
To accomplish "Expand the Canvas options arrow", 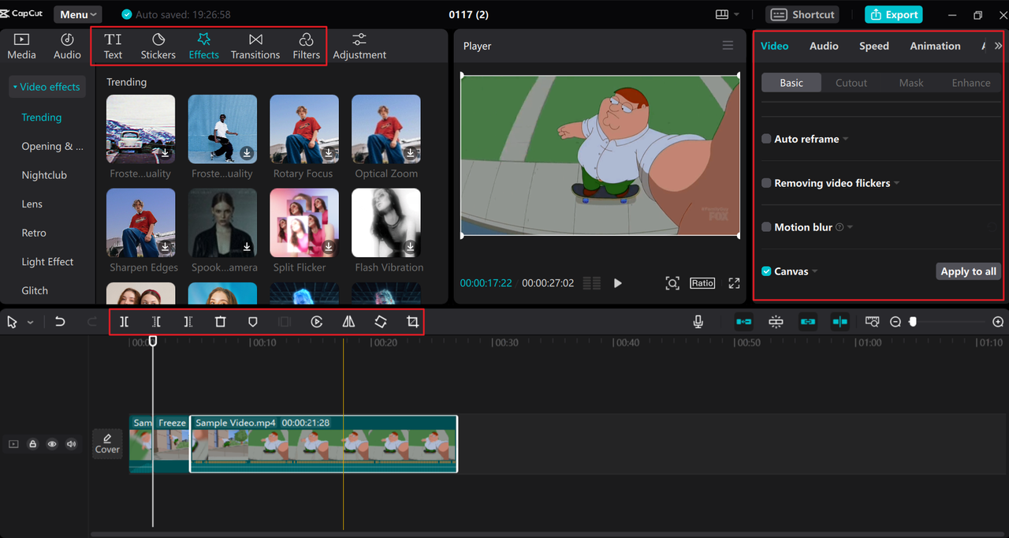I will [x=815, y=271].
